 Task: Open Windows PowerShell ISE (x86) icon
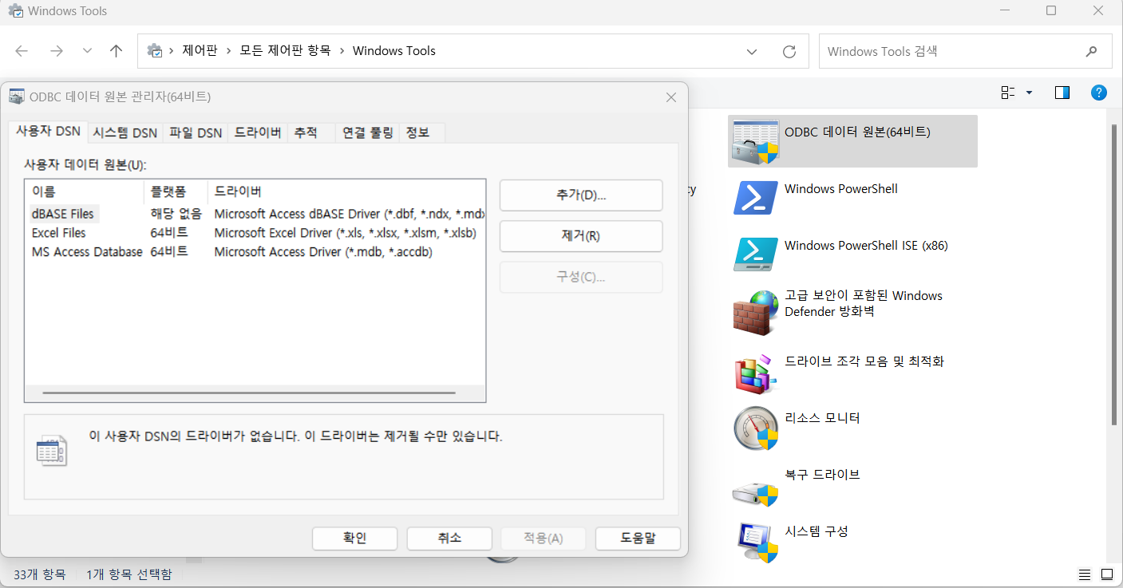(x=755, y=255)
